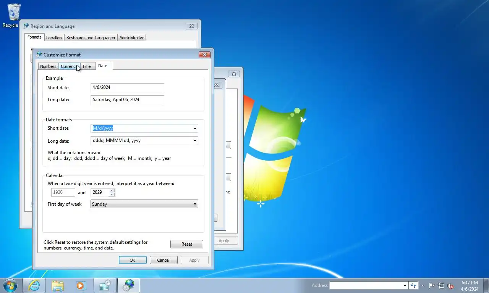Viewport: 489px width, 293px height.
Task: Click the 1930 year field
Action: 63,192
